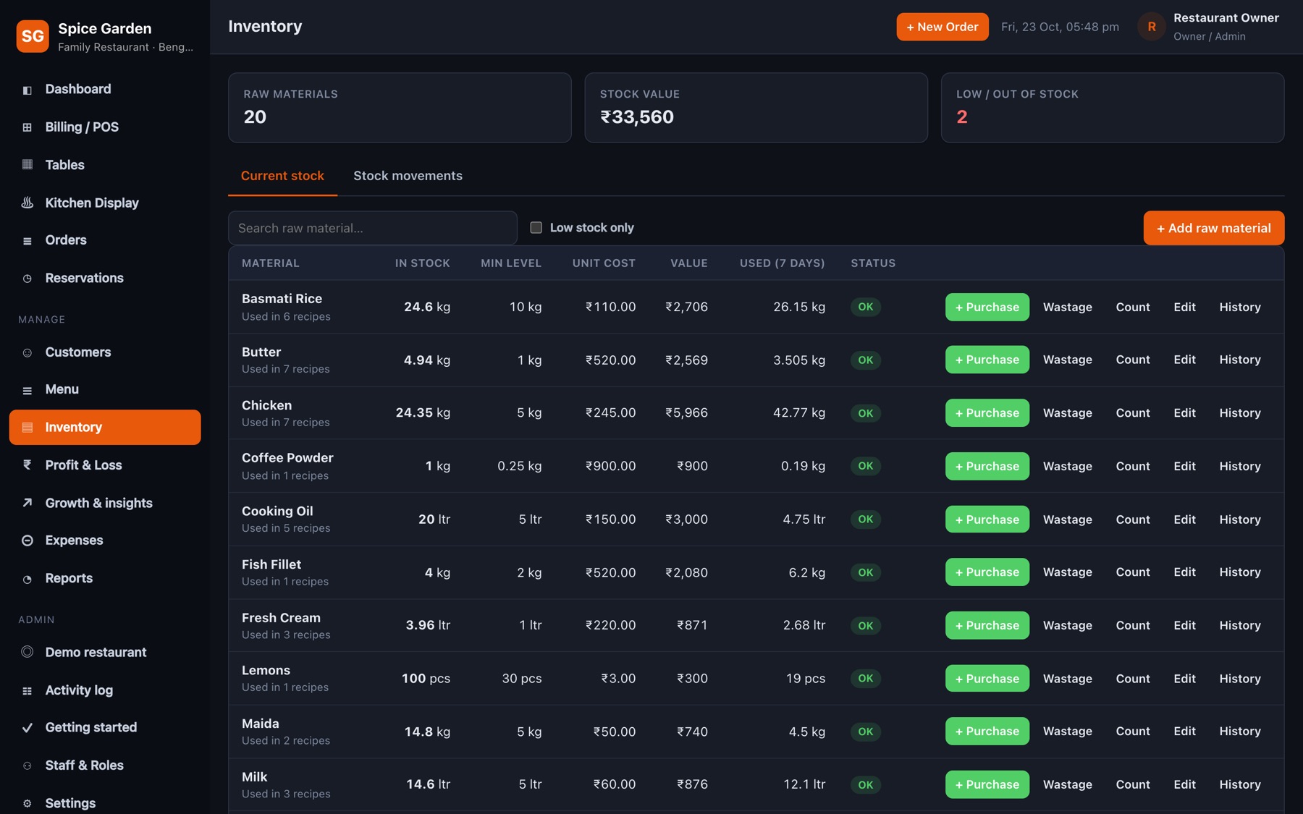Screen dimensions: 1303x814
Task: Click the 'Used in 5 recipes' text
Action: tap(286, 528)
